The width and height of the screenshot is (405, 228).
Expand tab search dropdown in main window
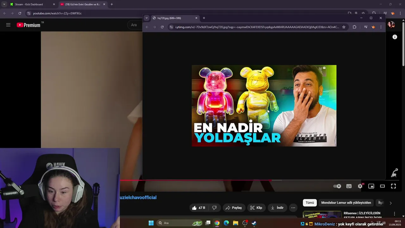pyautogui.click(x=4, y=4)
